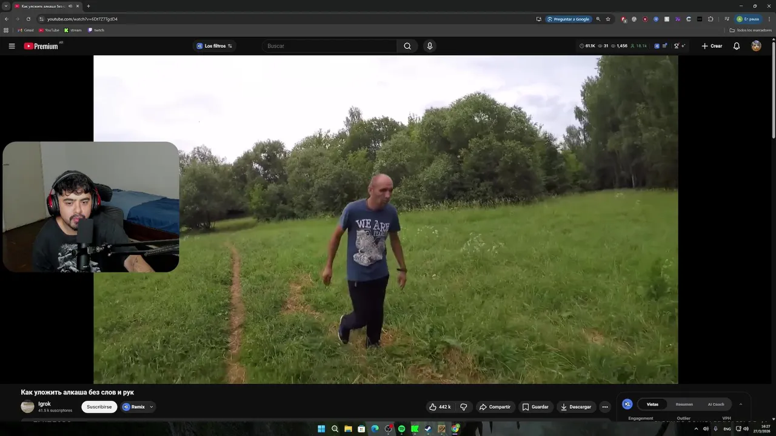
Task: View site information icon in address bar
Action: 41,19
